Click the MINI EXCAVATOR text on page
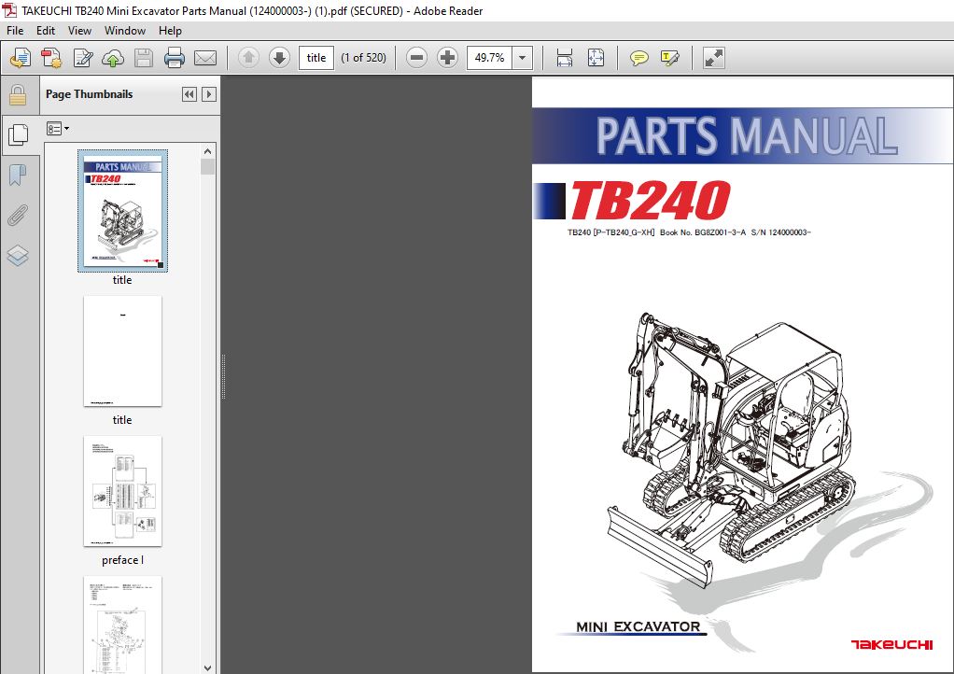The width and height of the screenshot is (954, 674). [x=638, y=626]
